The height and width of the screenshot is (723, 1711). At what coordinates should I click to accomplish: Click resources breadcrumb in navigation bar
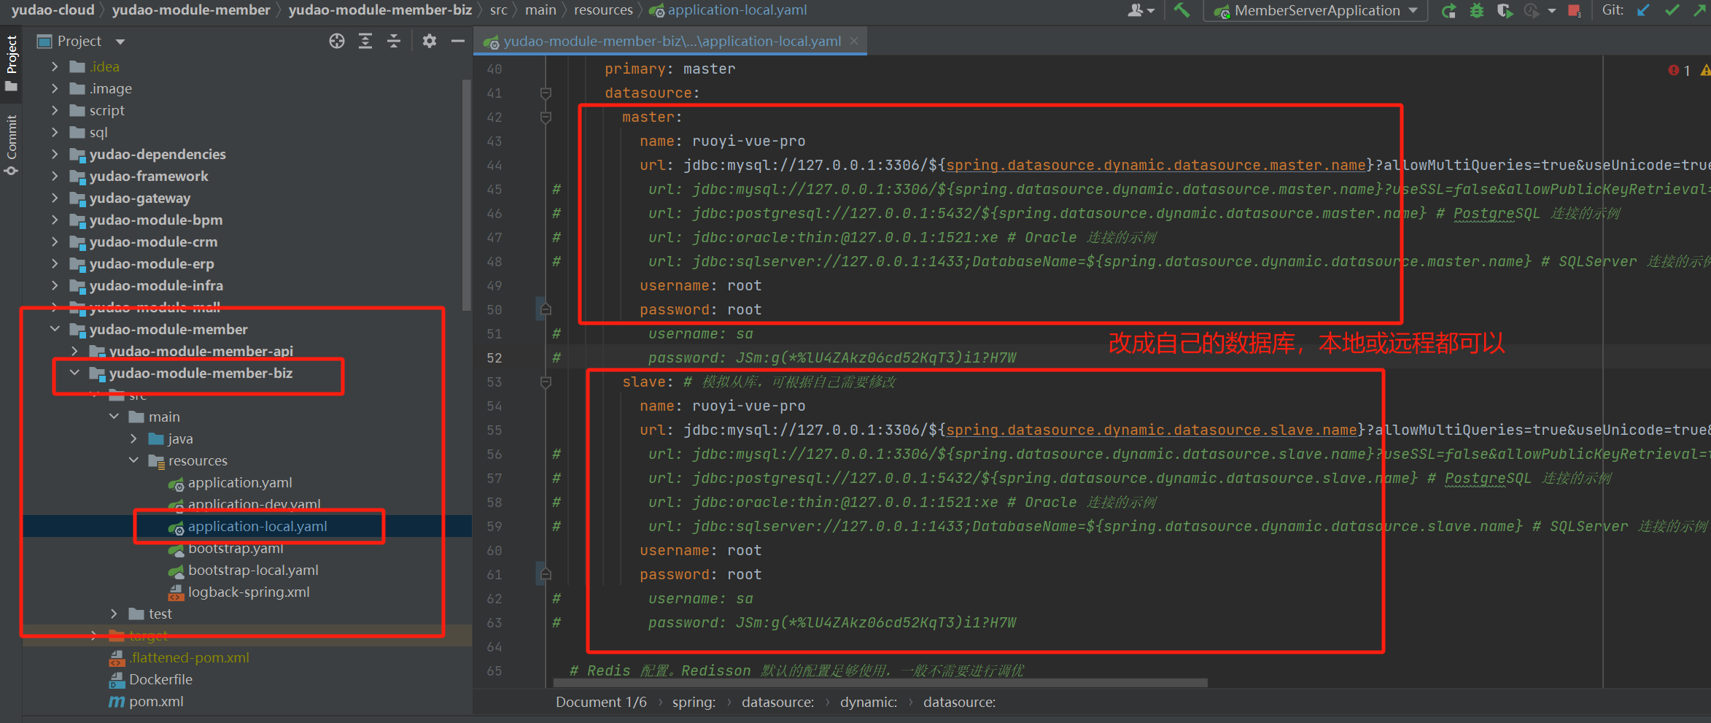tap(603, 10)
